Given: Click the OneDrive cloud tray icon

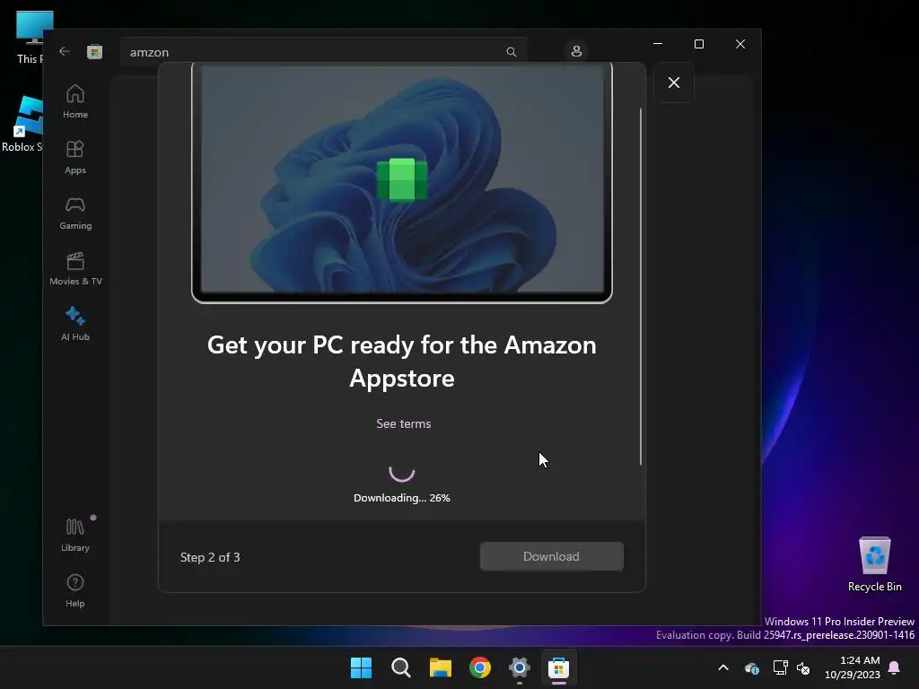Looking at the screenshot, I should pos(752,667).
